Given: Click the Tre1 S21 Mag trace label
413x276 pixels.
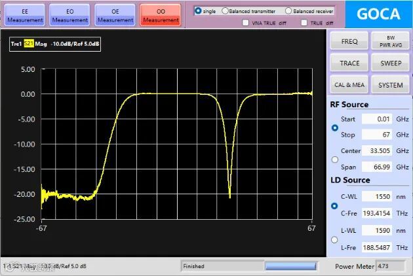Looking at the screenshot, I should click(x=55, y=44).
